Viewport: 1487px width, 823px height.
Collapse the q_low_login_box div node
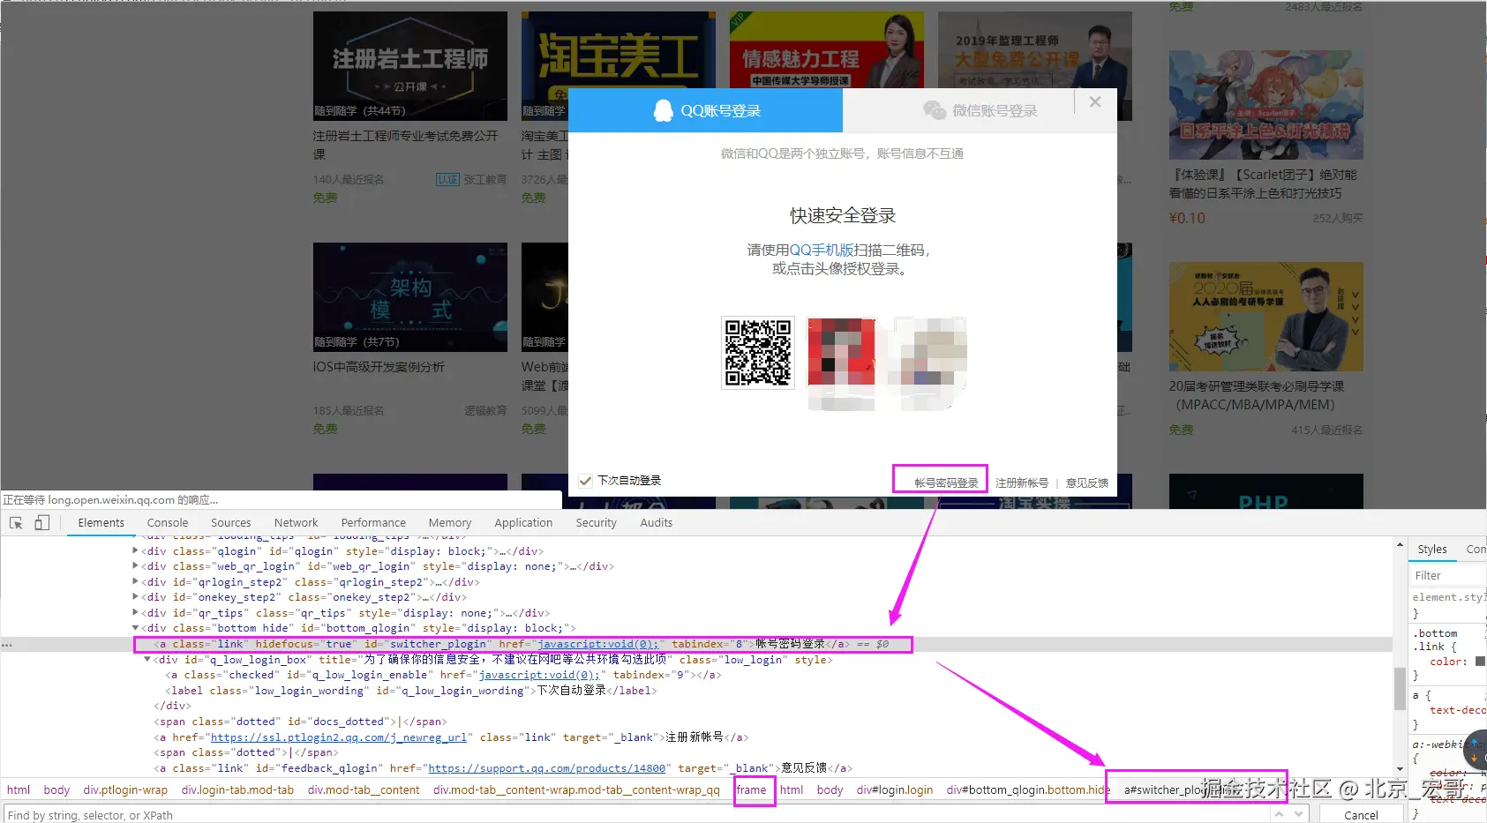coord(146,660)
